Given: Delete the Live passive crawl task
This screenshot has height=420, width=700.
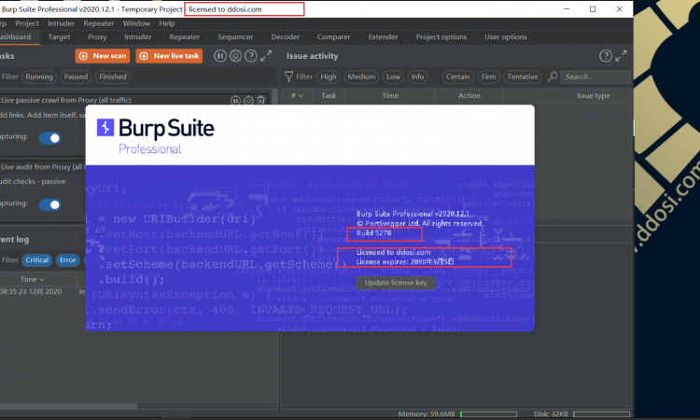Looking at the screenshot, I should coord(261,101).
